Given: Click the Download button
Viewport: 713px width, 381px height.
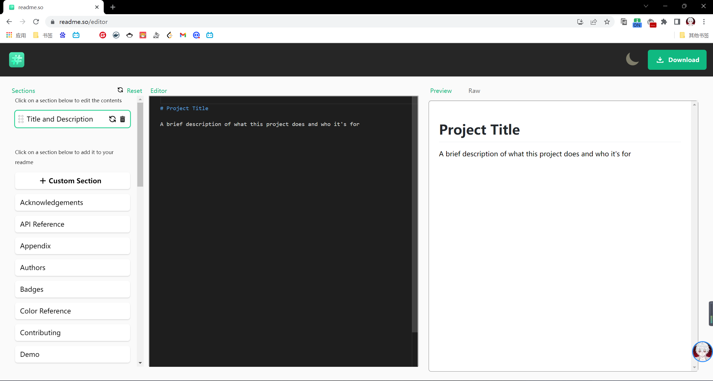Looking at the screenshot, I should pyautogui.click(x=677, y=60).
